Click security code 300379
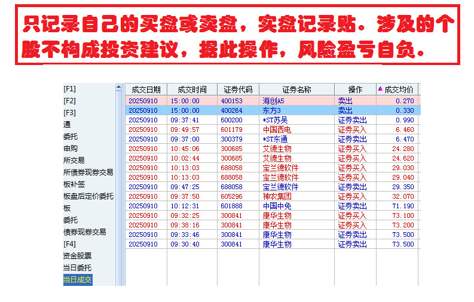Viewport: 474px width, 302px height. coord(231,139)
